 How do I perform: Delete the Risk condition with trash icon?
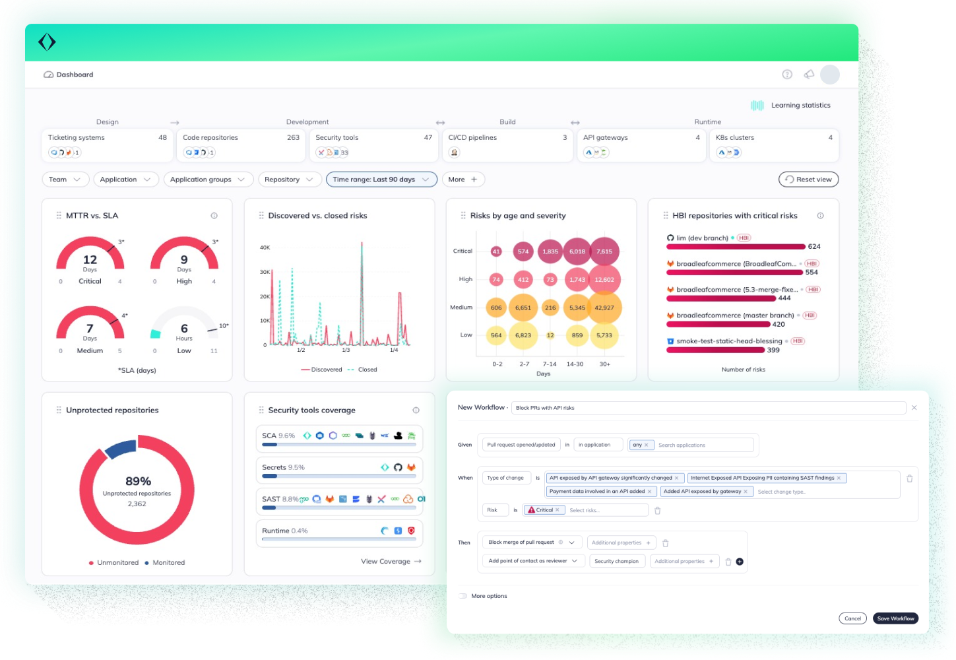657,510
